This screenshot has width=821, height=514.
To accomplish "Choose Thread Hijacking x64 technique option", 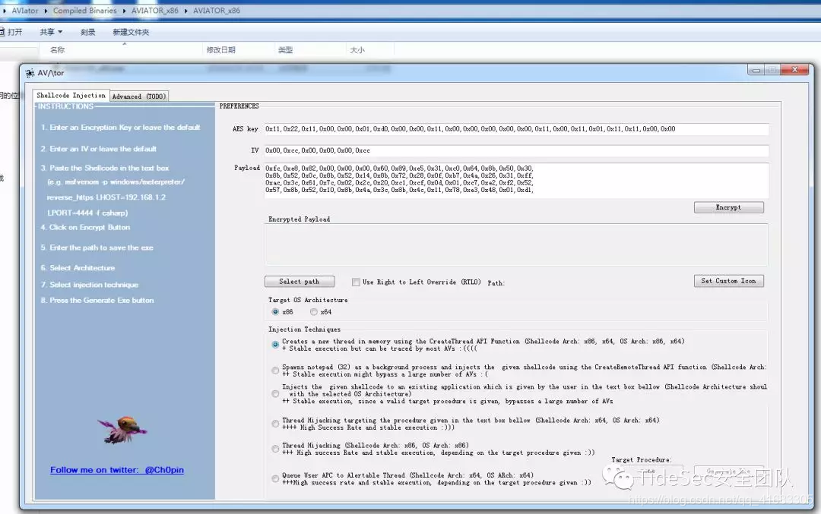I will 275,424.
